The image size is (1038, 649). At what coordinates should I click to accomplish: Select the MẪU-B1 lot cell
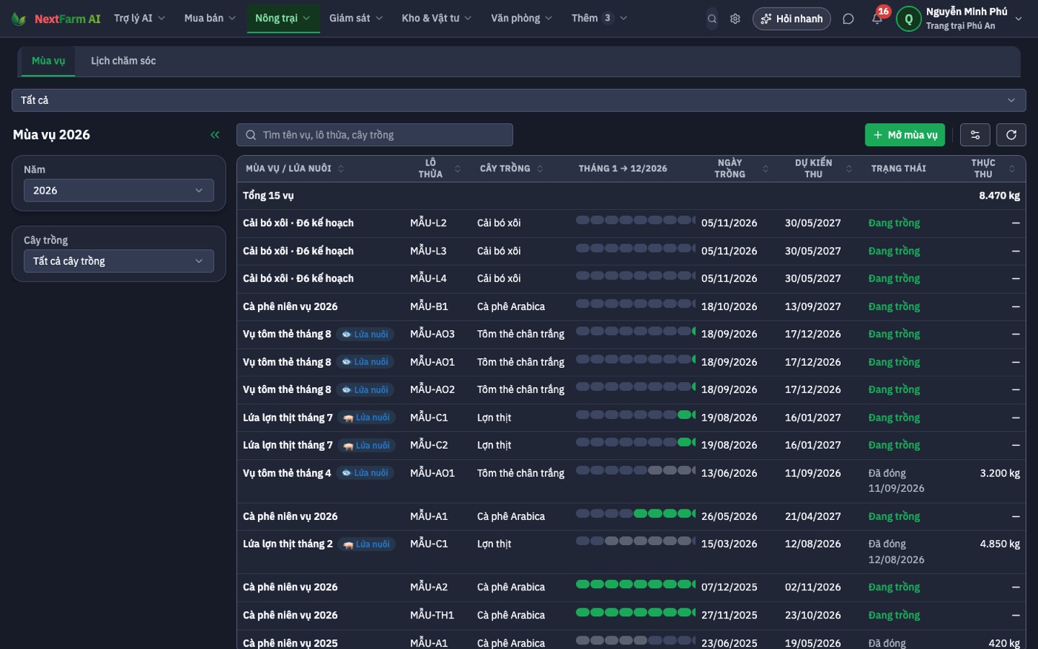click(x=429, y=306)
